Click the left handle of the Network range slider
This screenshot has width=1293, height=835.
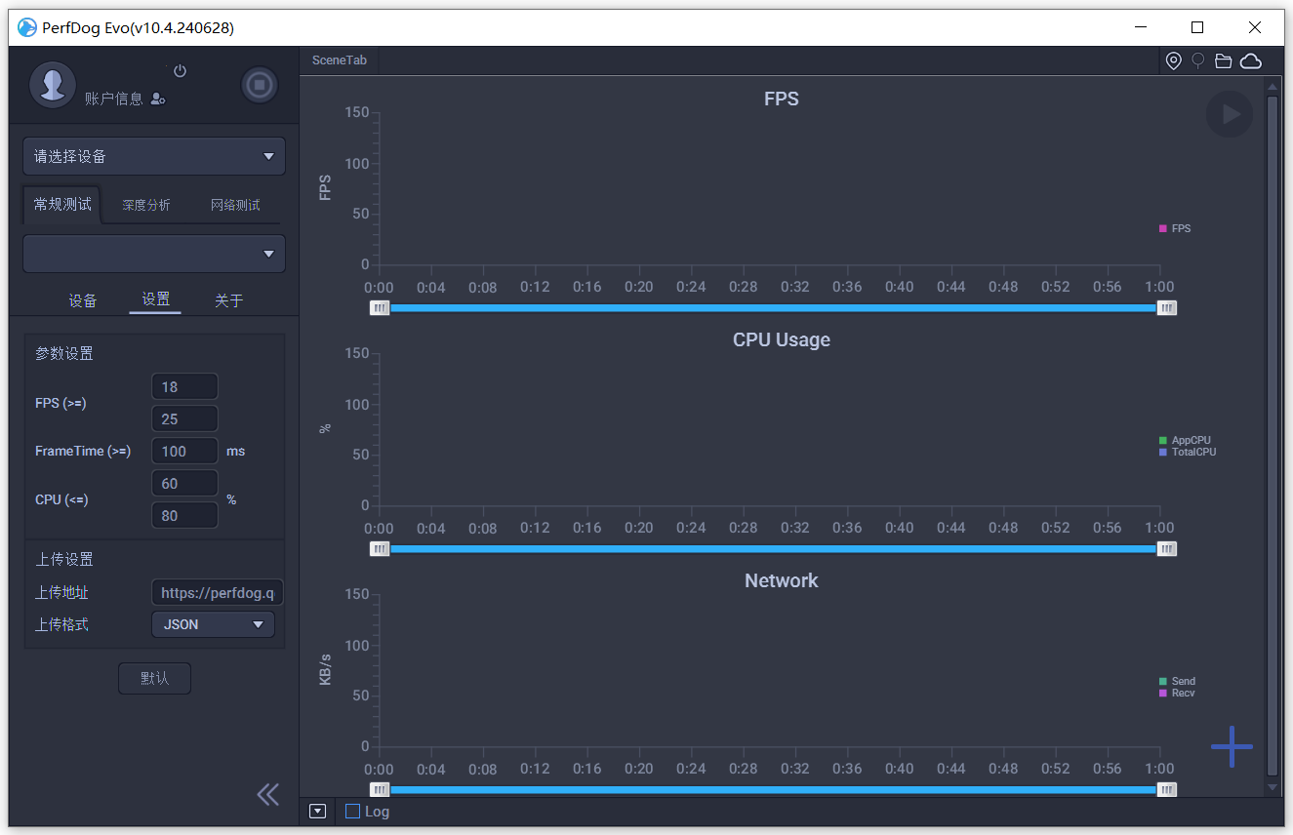380,790
